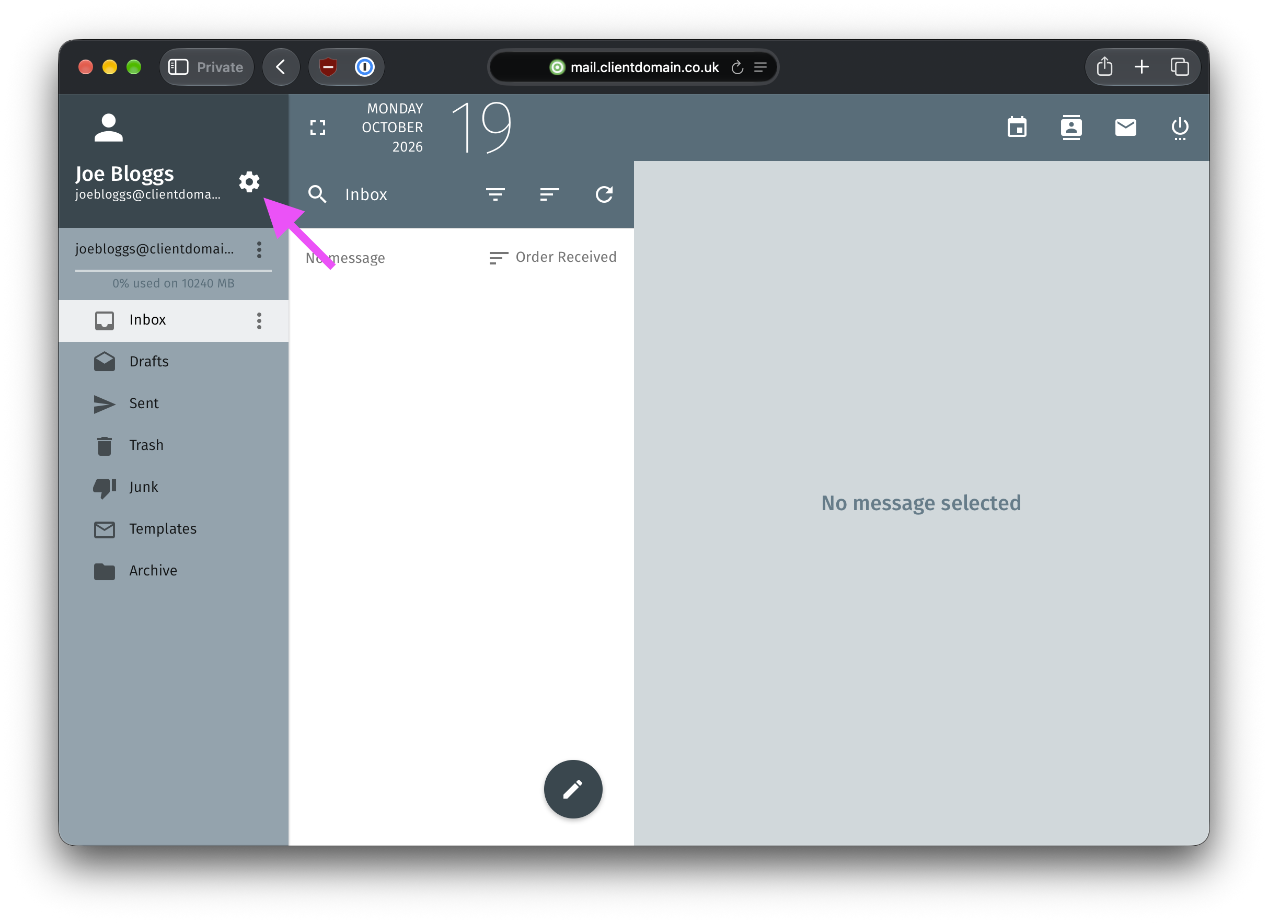
Task: Open the message filter icon
Action: coord(495,194)
